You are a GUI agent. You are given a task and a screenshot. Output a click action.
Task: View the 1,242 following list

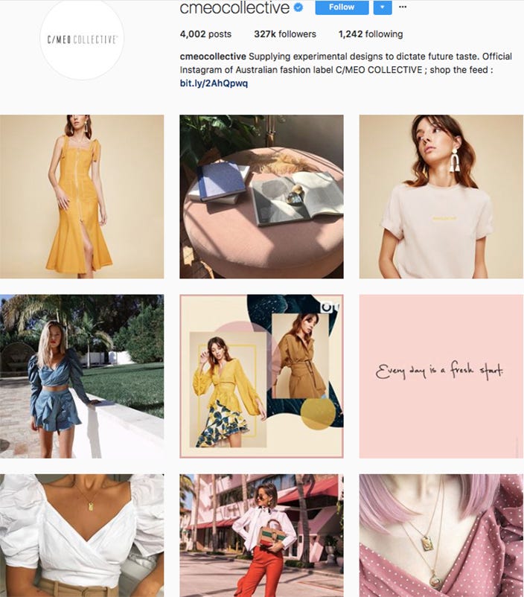click(x=371, y=34)
